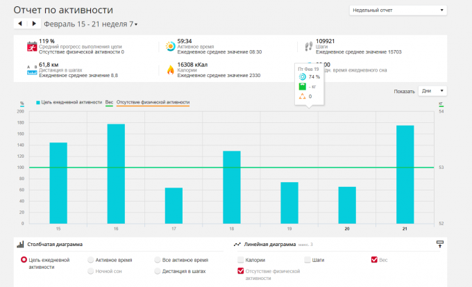Screen dimensions: 472x287
Task: Click the running-figure goal progress icon
Action: click(x=31, y=47)
